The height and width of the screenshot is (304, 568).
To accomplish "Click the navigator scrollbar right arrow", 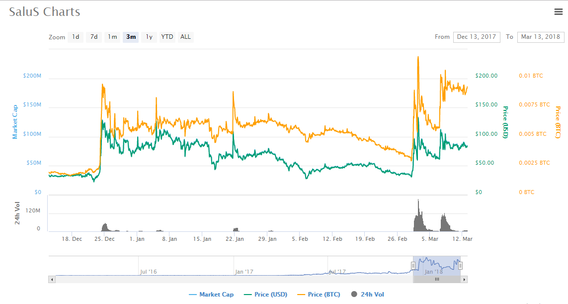I will [465, 280].
